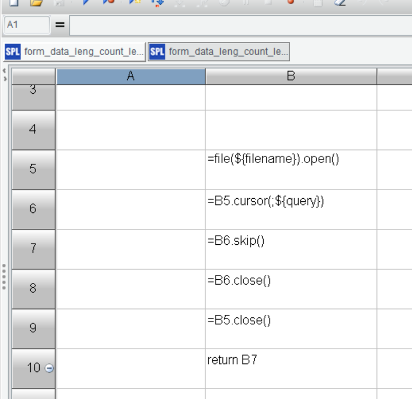
Task: Select empty cell A7
Action: (x=131, y=249)
